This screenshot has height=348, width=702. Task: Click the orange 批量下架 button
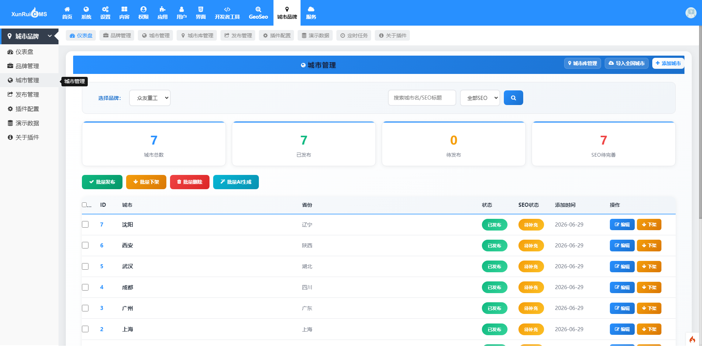(x=146, y=182)
